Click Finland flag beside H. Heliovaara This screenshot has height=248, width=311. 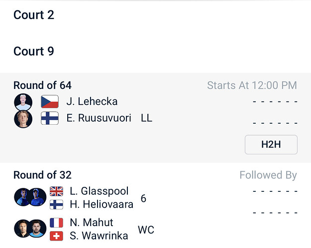56,204
